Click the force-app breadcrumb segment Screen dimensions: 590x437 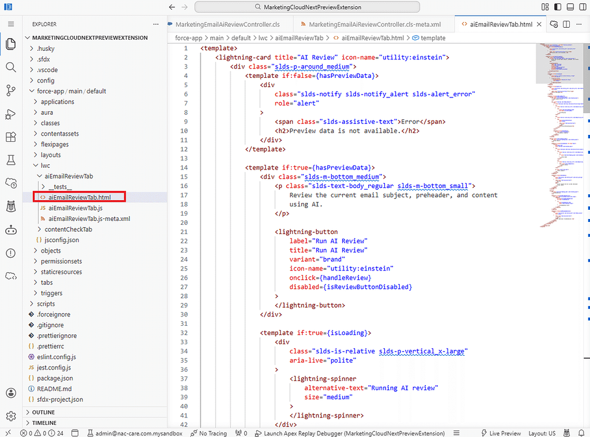click(x=188, y=38)
